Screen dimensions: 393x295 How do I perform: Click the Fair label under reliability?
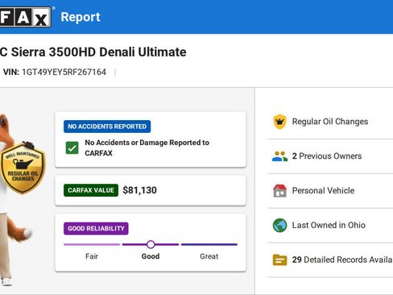(92, 256)
